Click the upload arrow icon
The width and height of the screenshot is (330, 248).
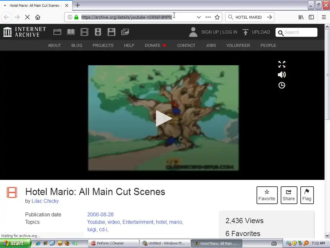click(245, 32)
